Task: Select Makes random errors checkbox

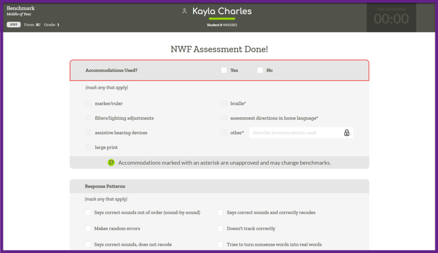Action: 88,229
